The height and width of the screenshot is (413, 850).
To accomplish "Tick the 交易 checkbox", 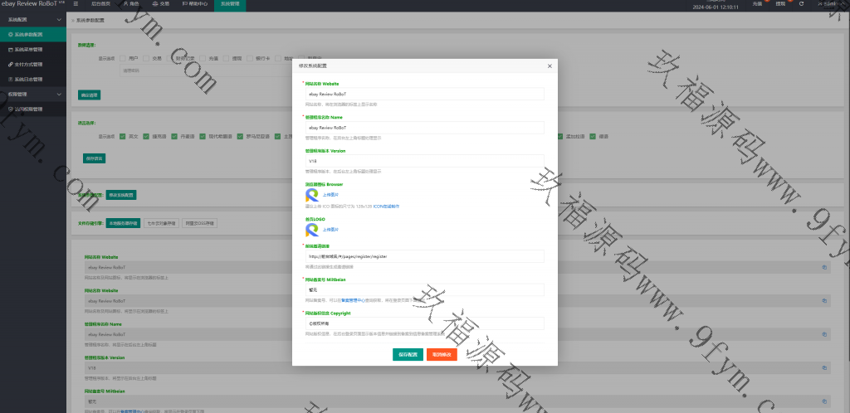I will point(147,59).
